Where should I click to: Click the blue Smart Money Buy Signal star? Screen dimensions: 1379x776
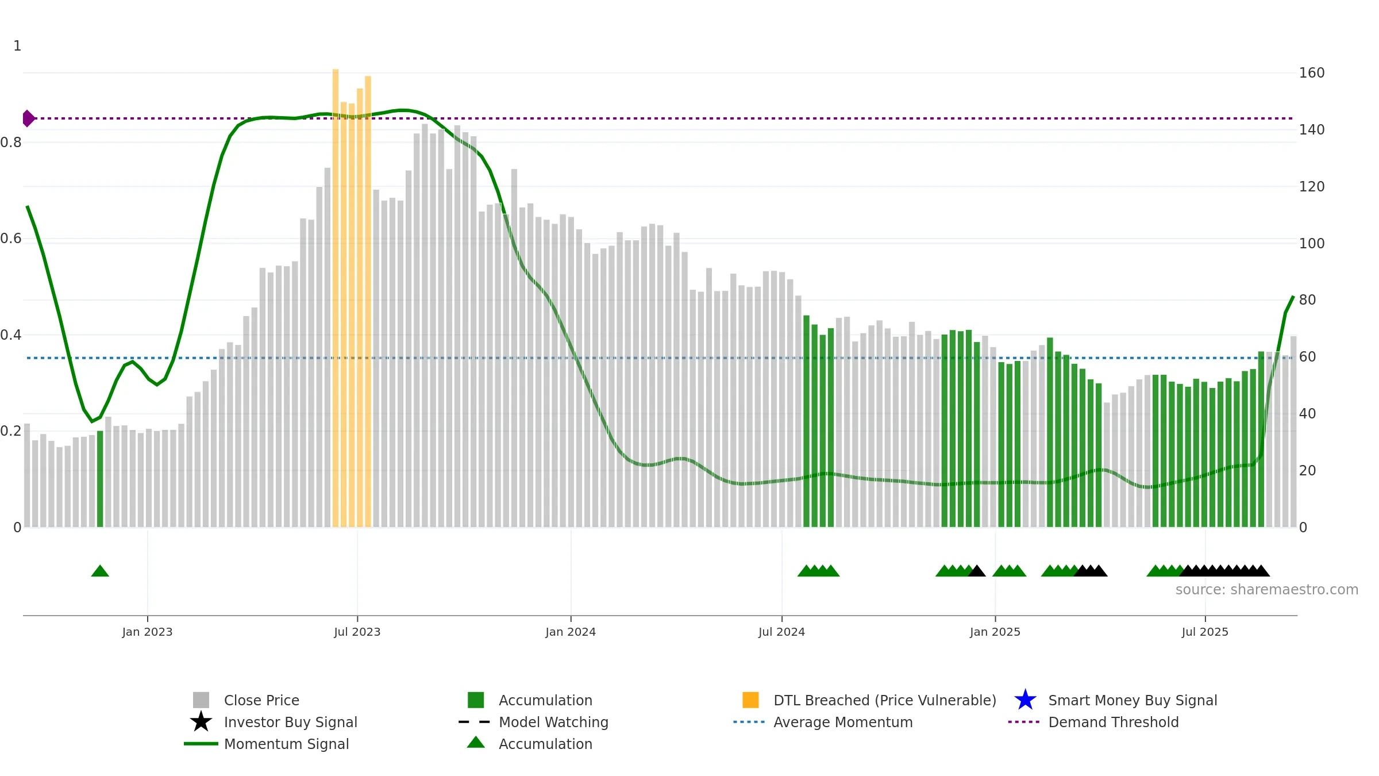click(1025, 700)
